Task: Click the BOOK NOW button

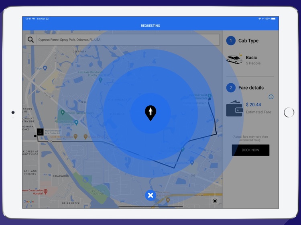Action: (x=250, y=150)
